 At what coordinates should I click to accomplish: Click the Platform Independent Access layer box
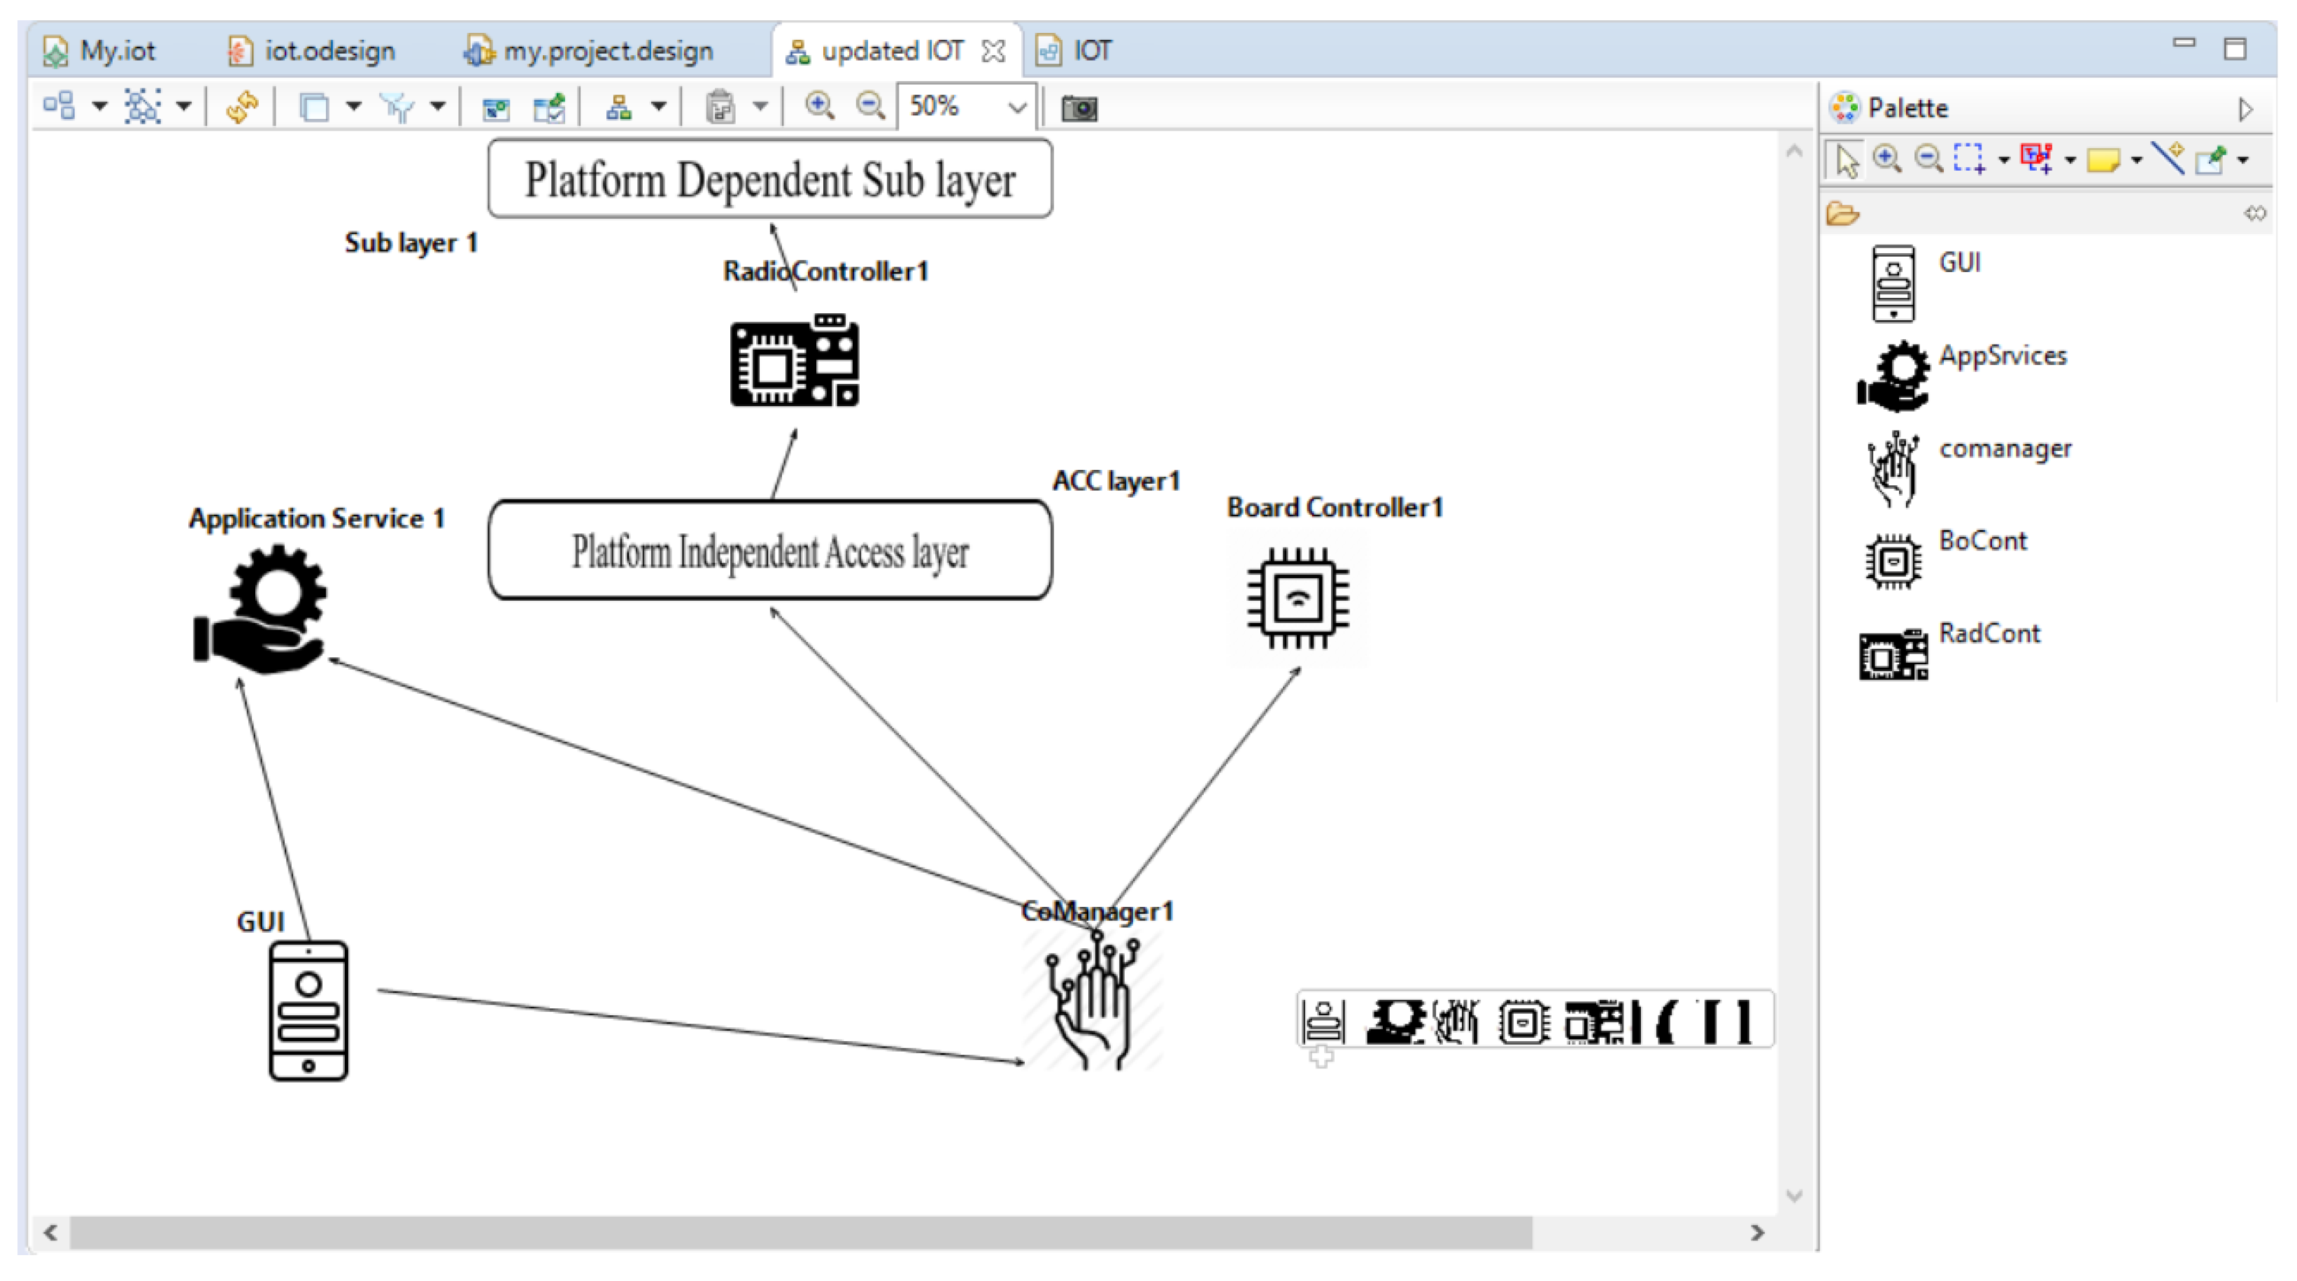coord(769,550)
